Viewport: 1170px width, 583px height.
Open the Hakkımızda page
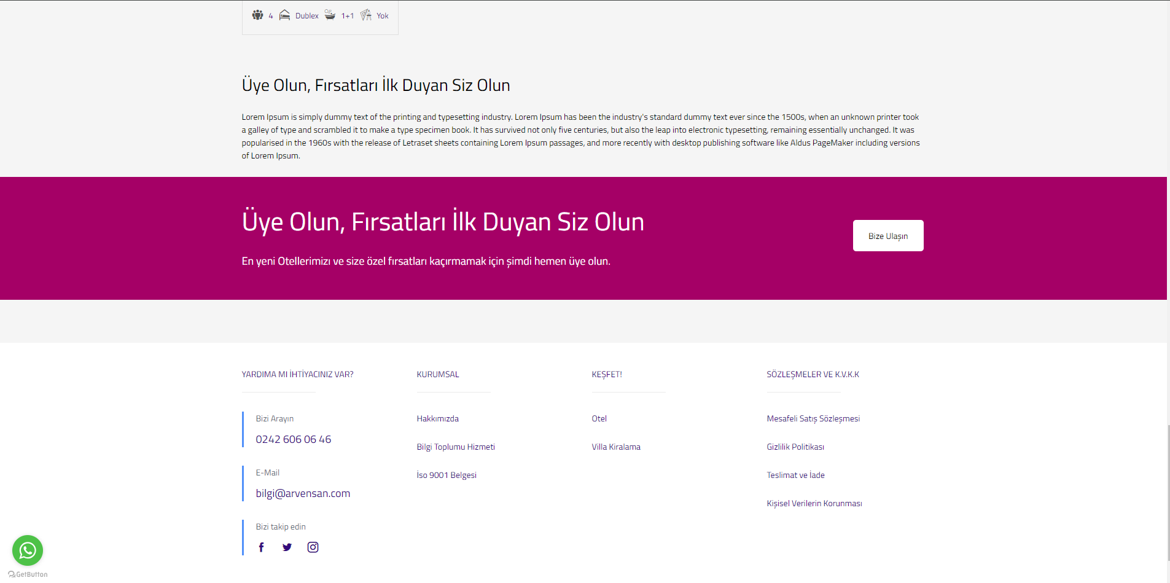(x=437, y=418)
